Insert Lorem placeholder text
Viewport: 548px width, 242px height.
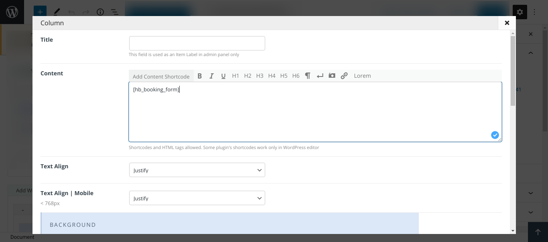(362, 76)
